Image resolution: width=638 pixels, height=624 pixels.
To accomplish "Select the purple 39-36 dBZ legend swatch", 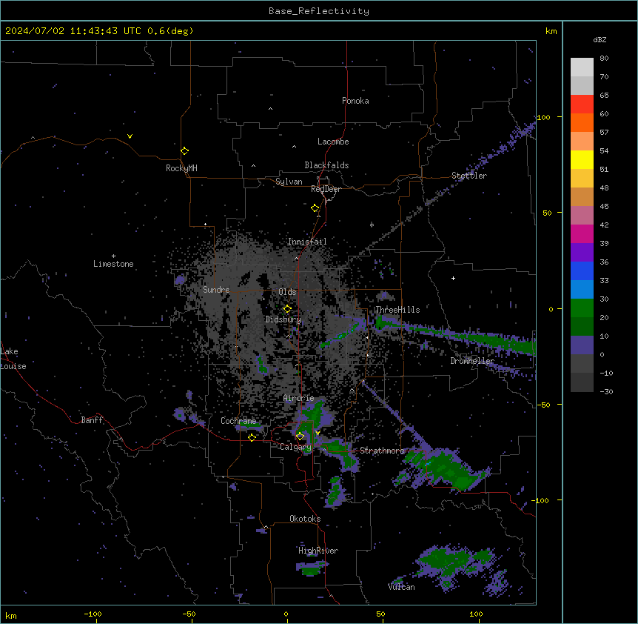I will [x=582, y=253].
